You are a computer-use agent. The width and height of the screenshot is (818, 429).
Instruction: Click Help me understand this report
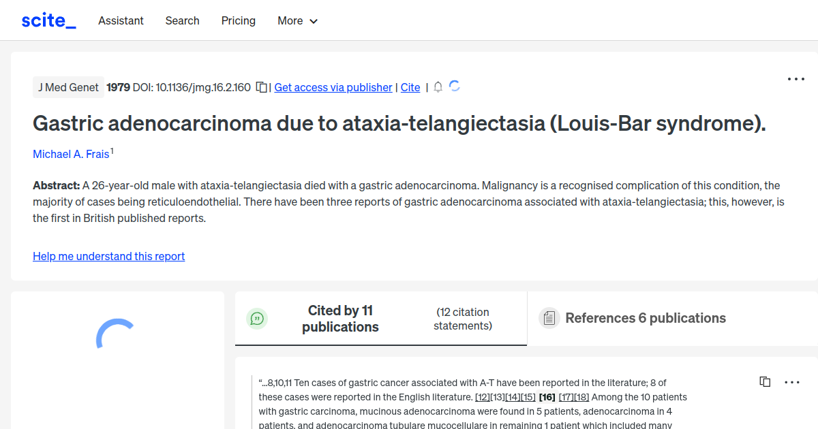point(108,256)
